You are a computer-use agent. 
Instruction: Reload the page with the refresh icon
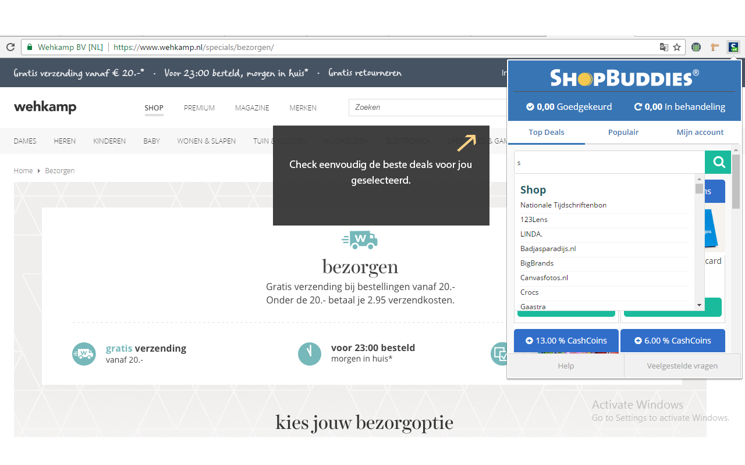point(10,47)
